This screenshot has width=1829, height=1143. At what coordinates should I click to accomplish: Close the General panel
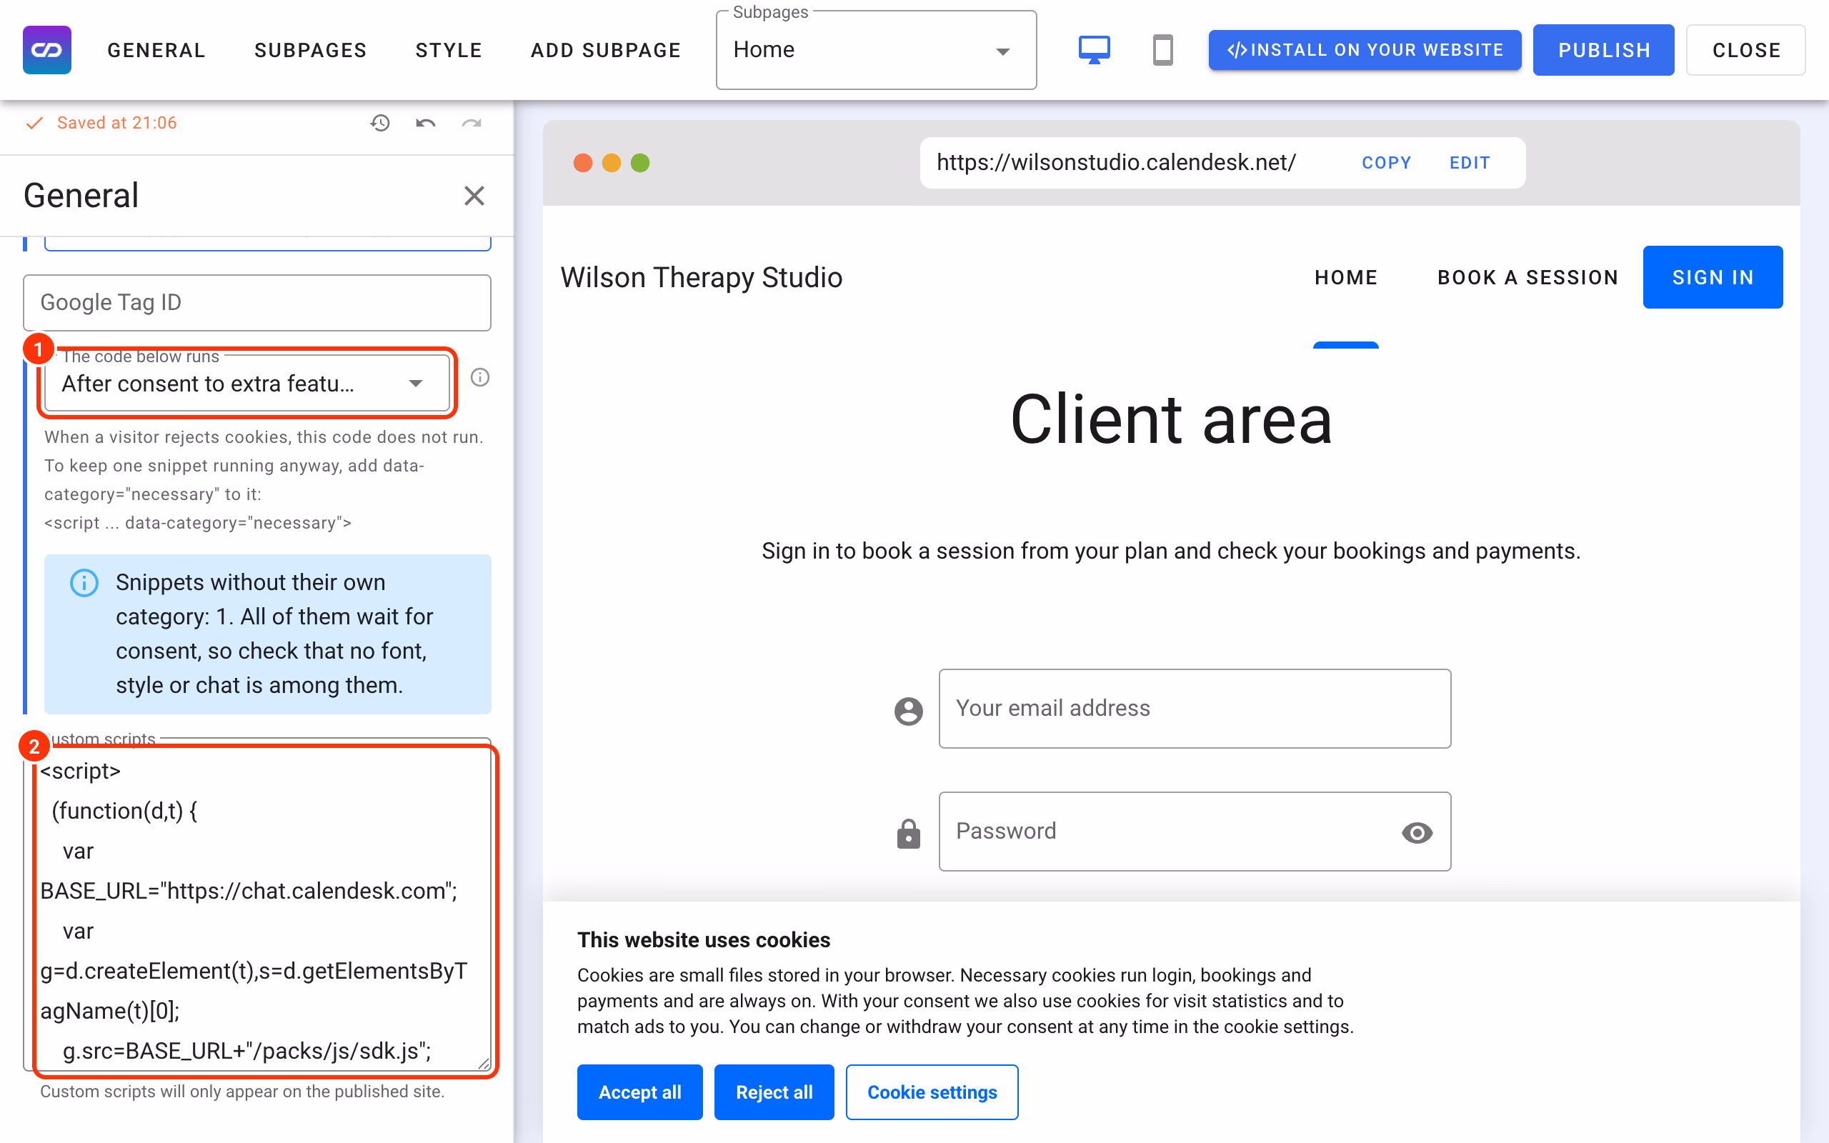click(x=474, y=196)
